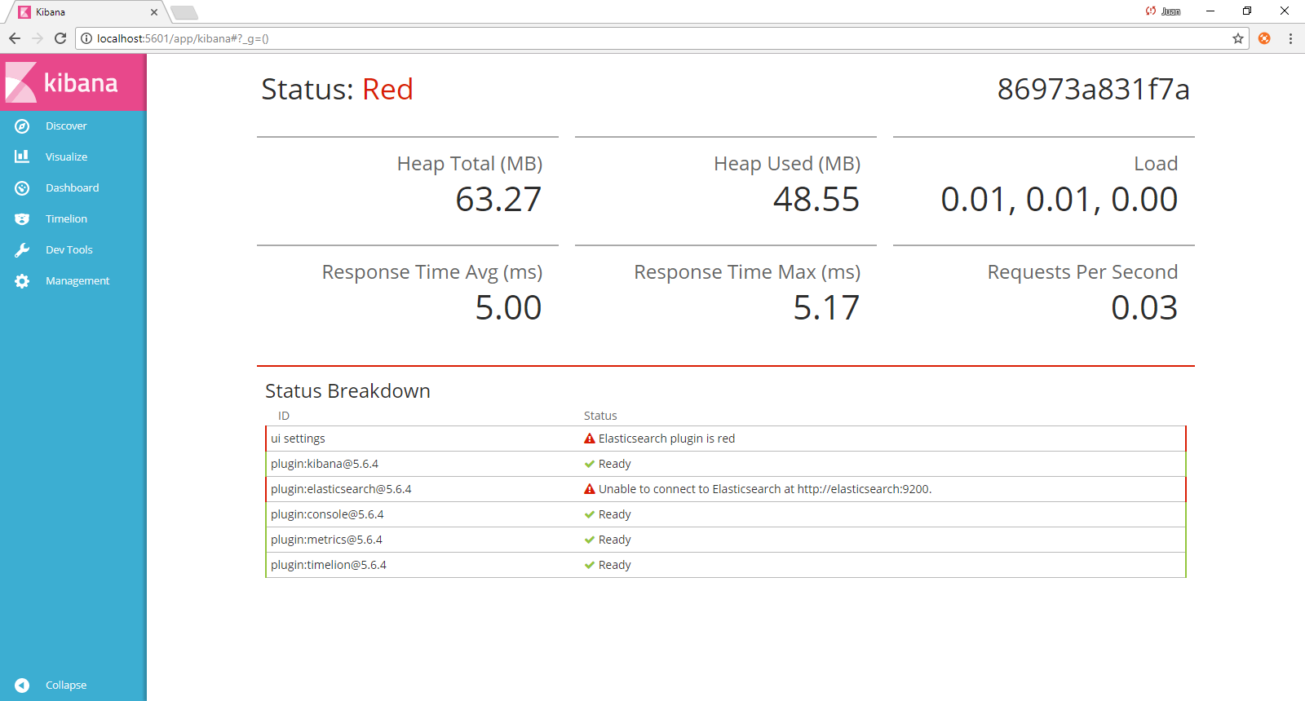
Task: Click plugin:metrics@5.6.4 text
Action: [326, 540]
